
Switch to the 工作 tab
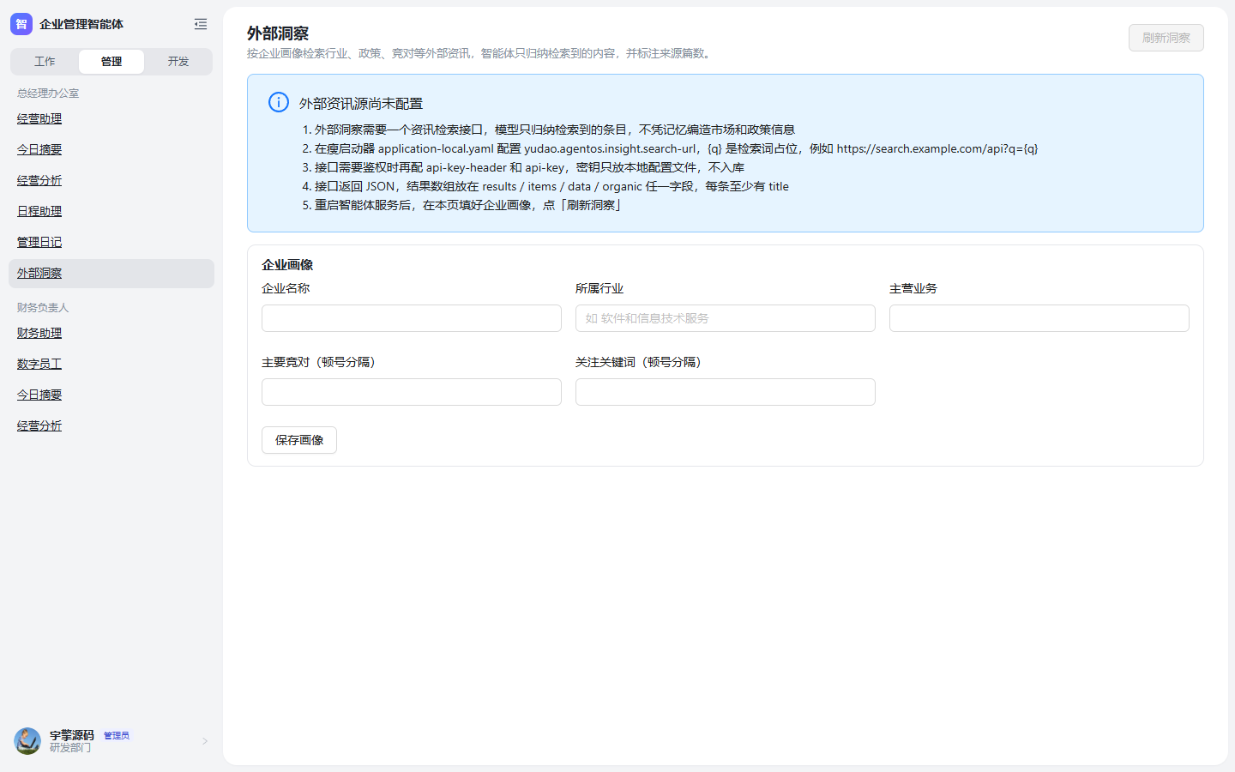(45, 62)
